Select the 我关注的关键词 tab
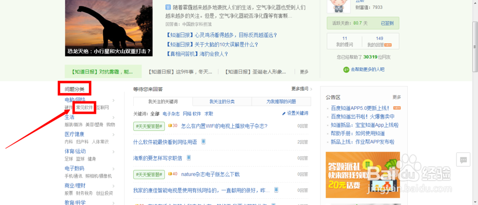Image resolution: width=478 pixels, height=205 pixels. (163, 102)
